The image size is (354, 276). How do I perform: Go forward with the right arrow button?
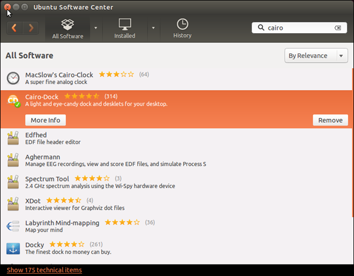[30, 28]
